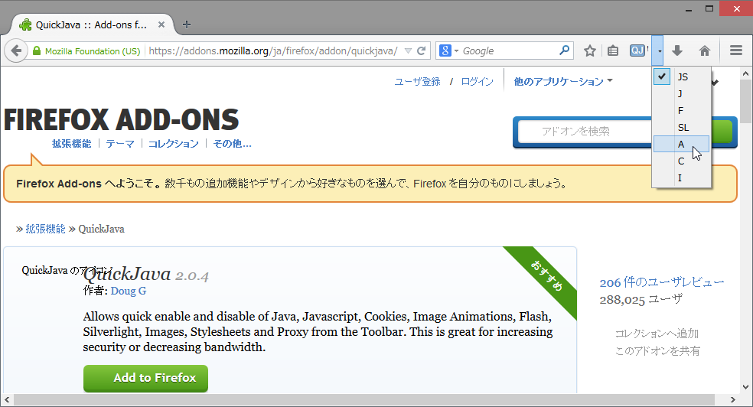This screenshot has width=753, height=407.
Task: Open the テーマ navigation link
Action: click(120, 144)
